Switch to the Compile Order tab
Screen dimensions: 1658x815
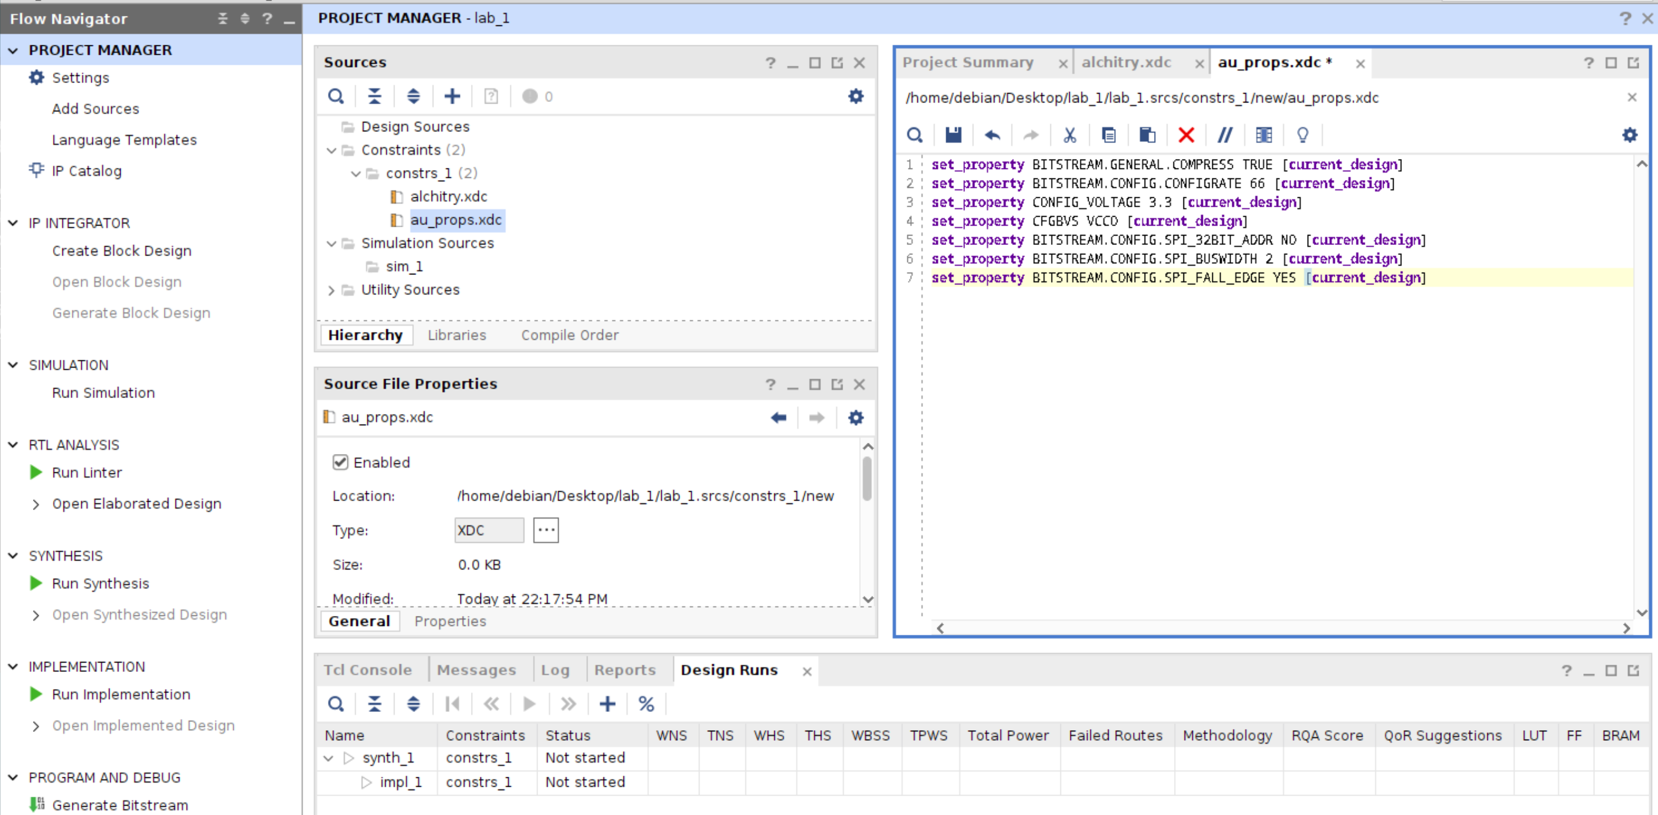click(569, 334)
